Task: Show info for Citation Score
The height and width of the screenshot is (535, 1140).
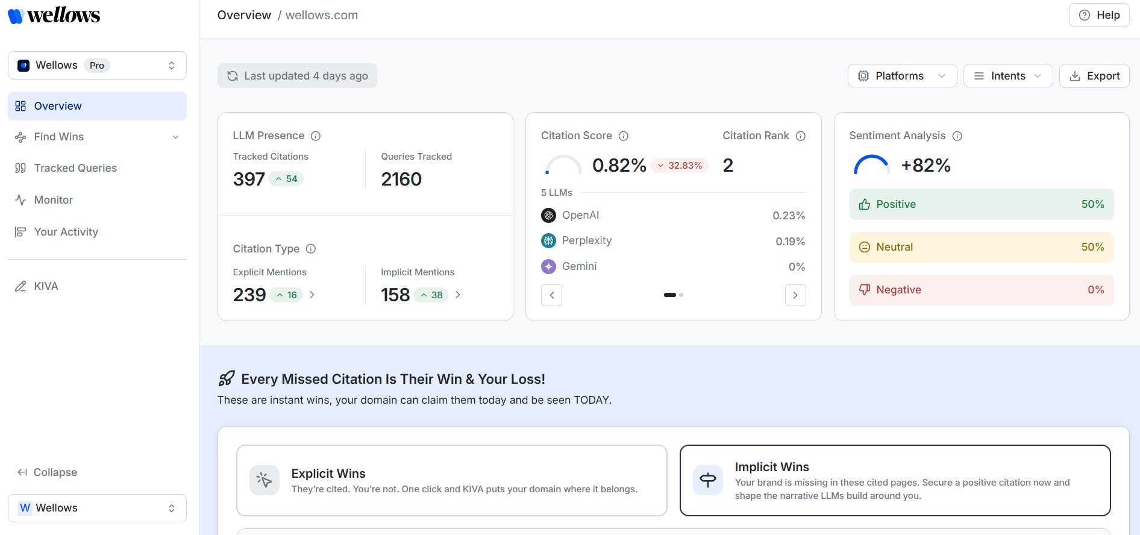Action: pyautogui.click(x=624, y=136)
